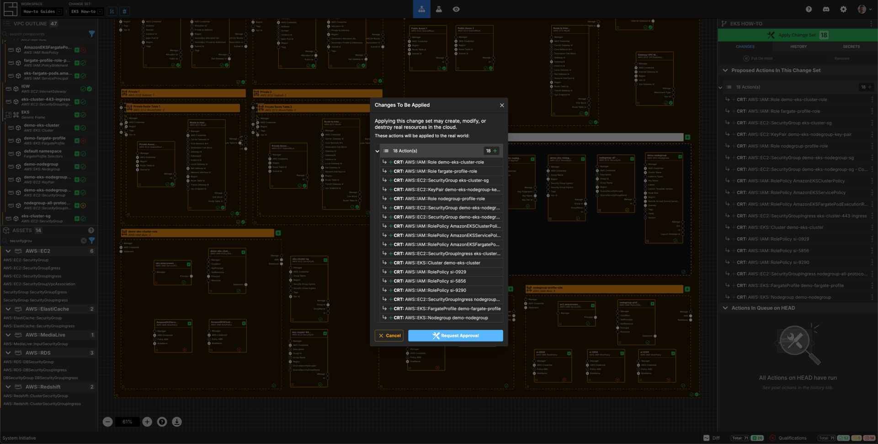The width and height of the screenshot is (878, 444).
Task: Focus the assets search field
Action: tap(43, 241)
